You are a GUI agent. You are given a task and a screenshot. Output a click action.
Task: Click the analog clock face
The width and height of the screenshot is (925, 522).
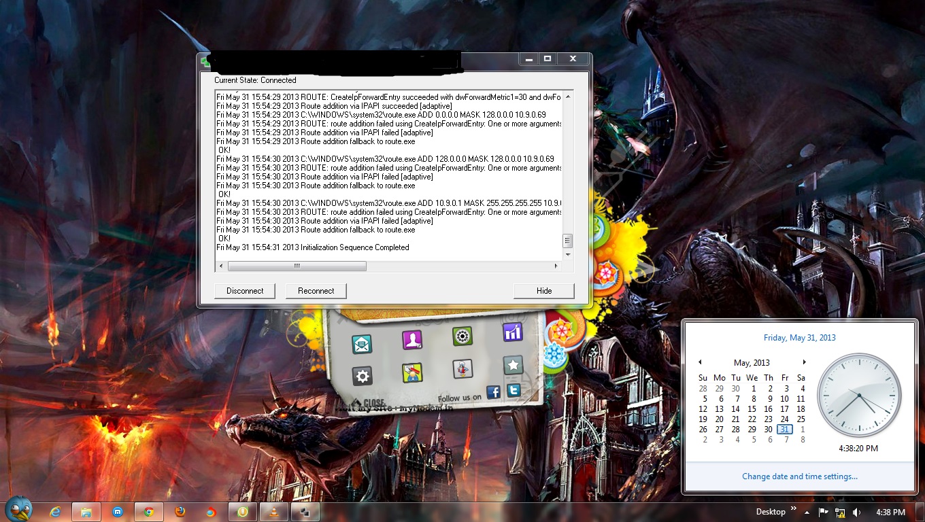pos(859,396)
